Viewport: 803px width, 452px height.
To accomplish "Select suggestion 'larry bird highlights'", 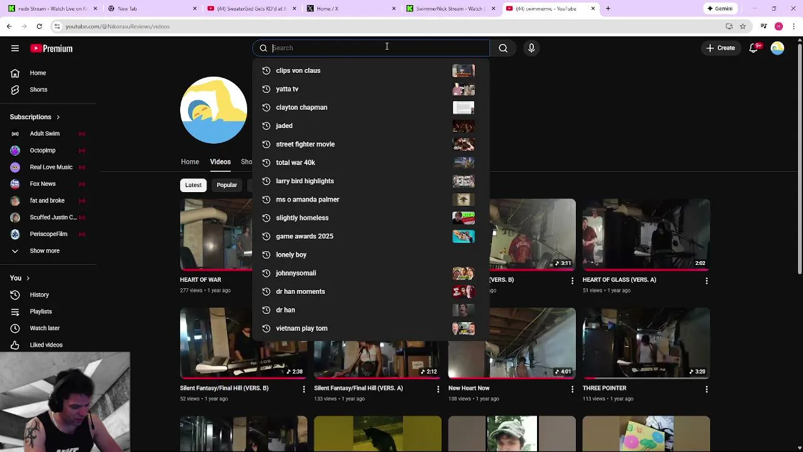I will pos(371,181).
